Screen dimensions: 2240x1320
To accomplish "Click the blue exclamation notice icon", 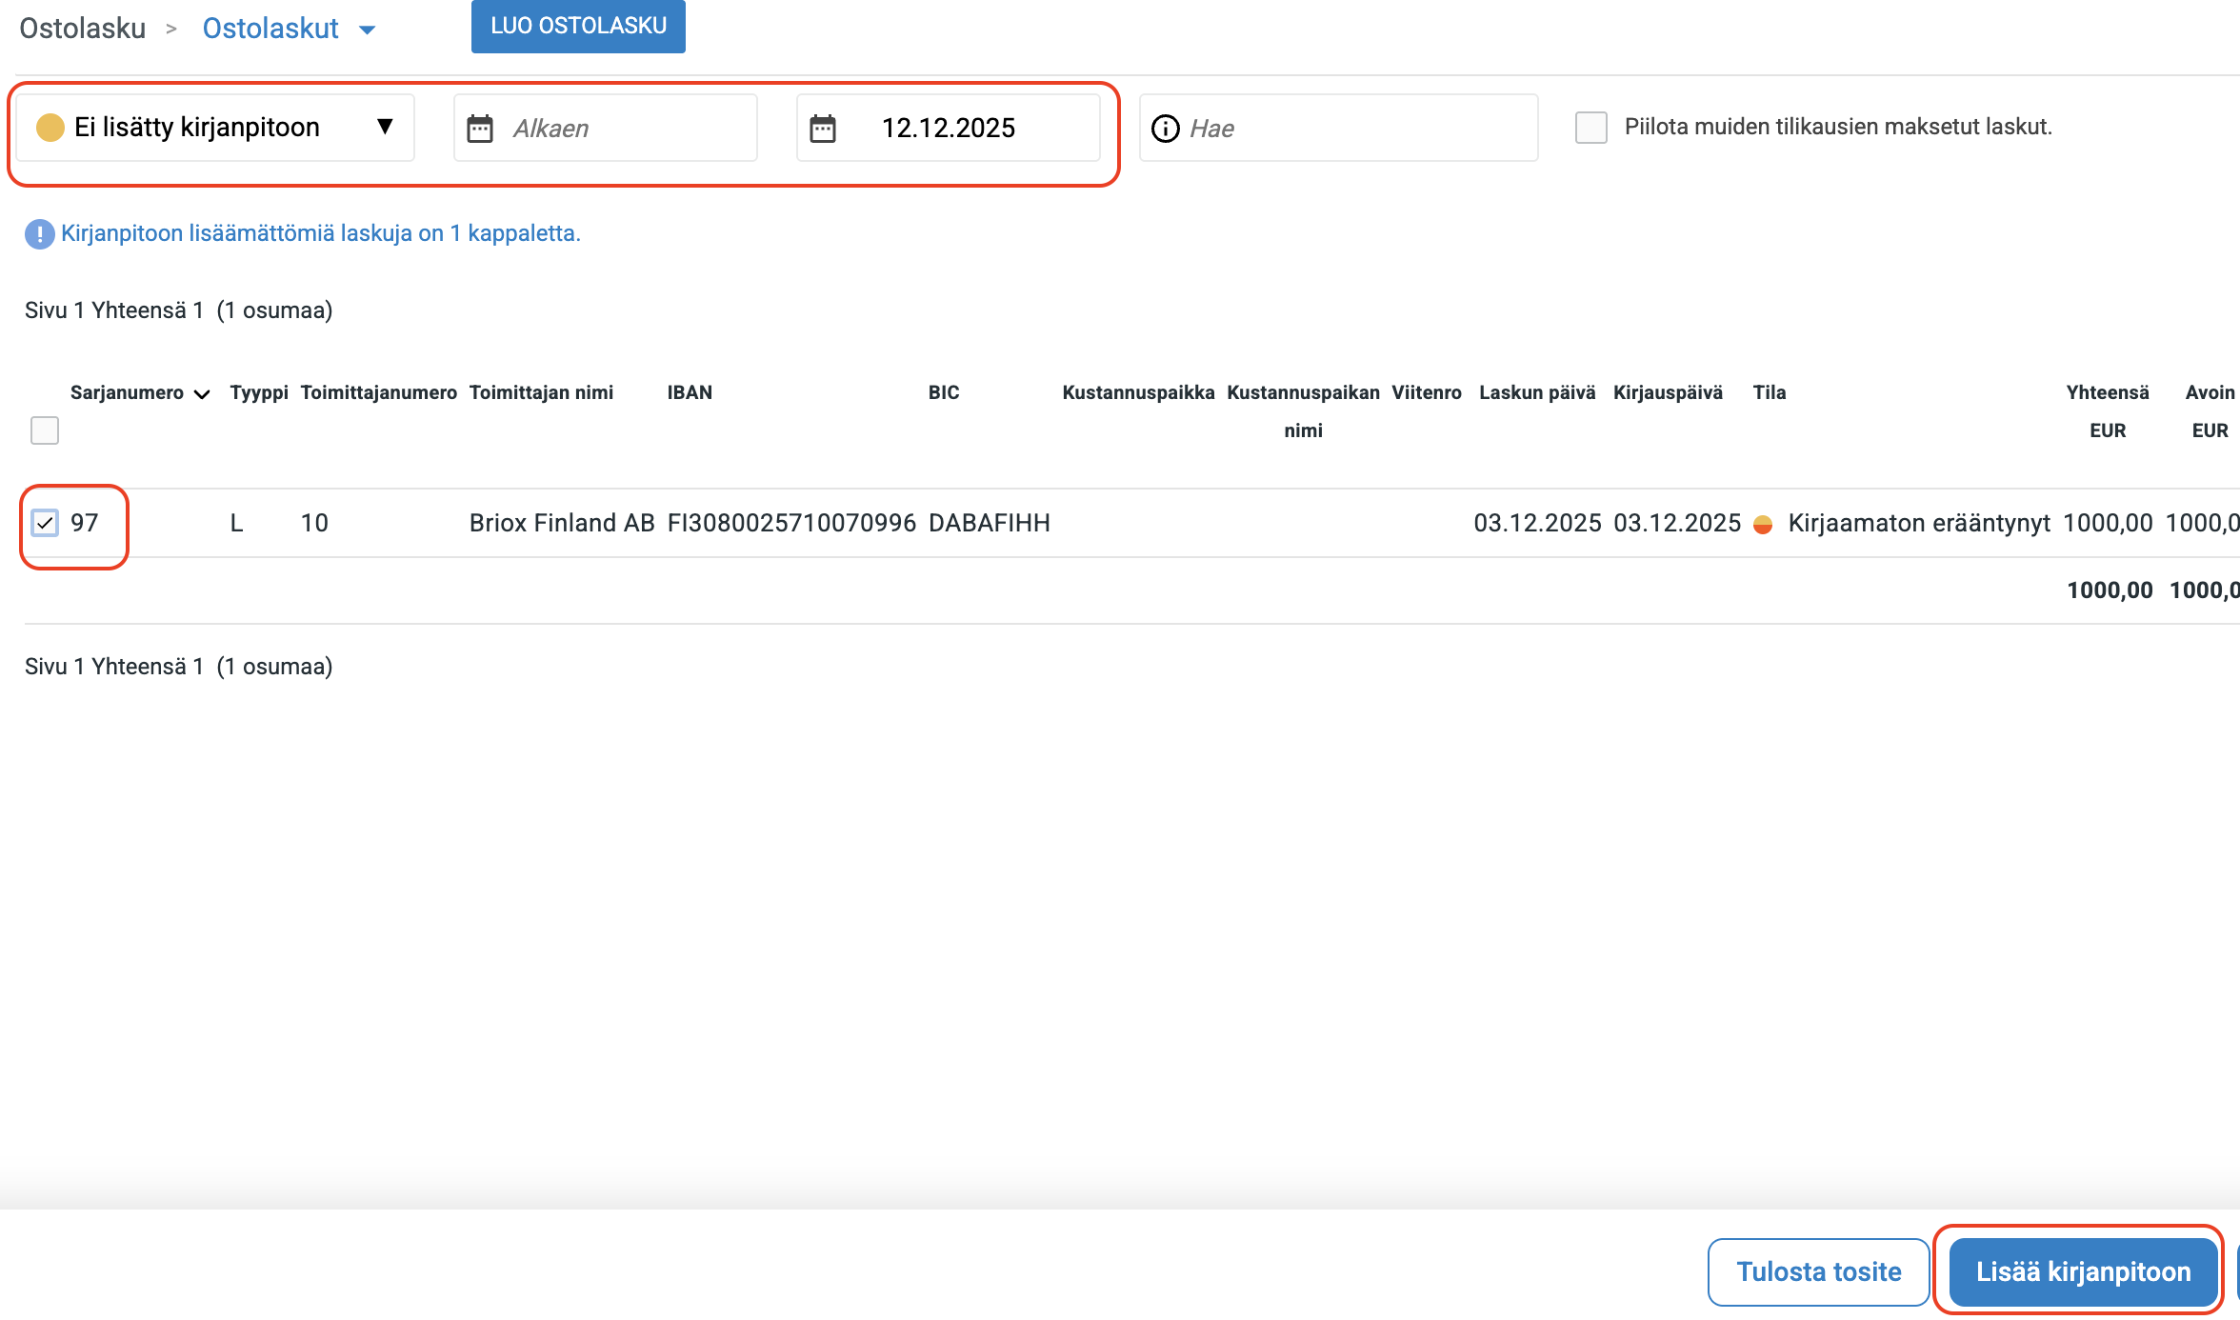I will point(39,234).
